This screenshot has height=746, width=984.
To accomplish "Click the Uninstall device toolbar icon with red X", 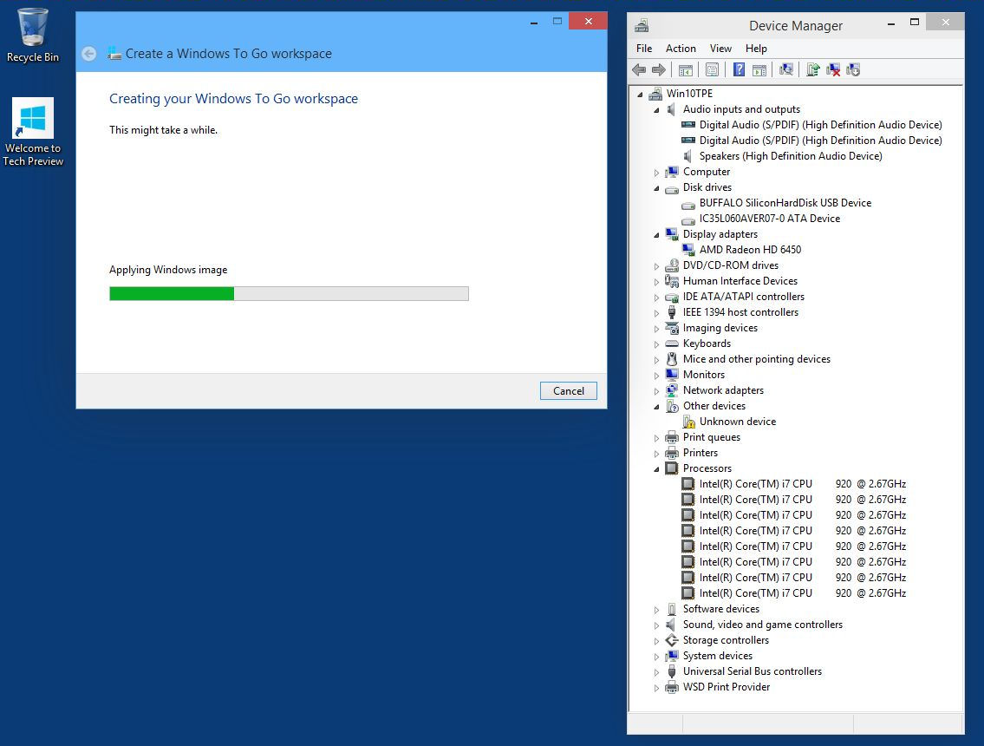I will coord(833,69).
